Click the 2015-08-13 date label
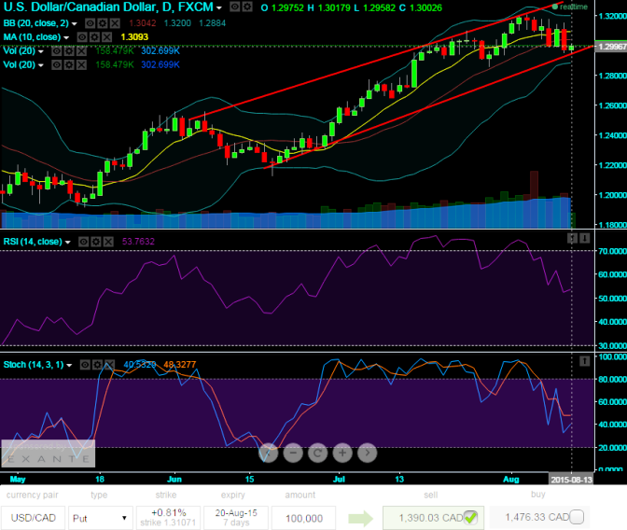This screenshot has height=530, width=627. point(571,480)
